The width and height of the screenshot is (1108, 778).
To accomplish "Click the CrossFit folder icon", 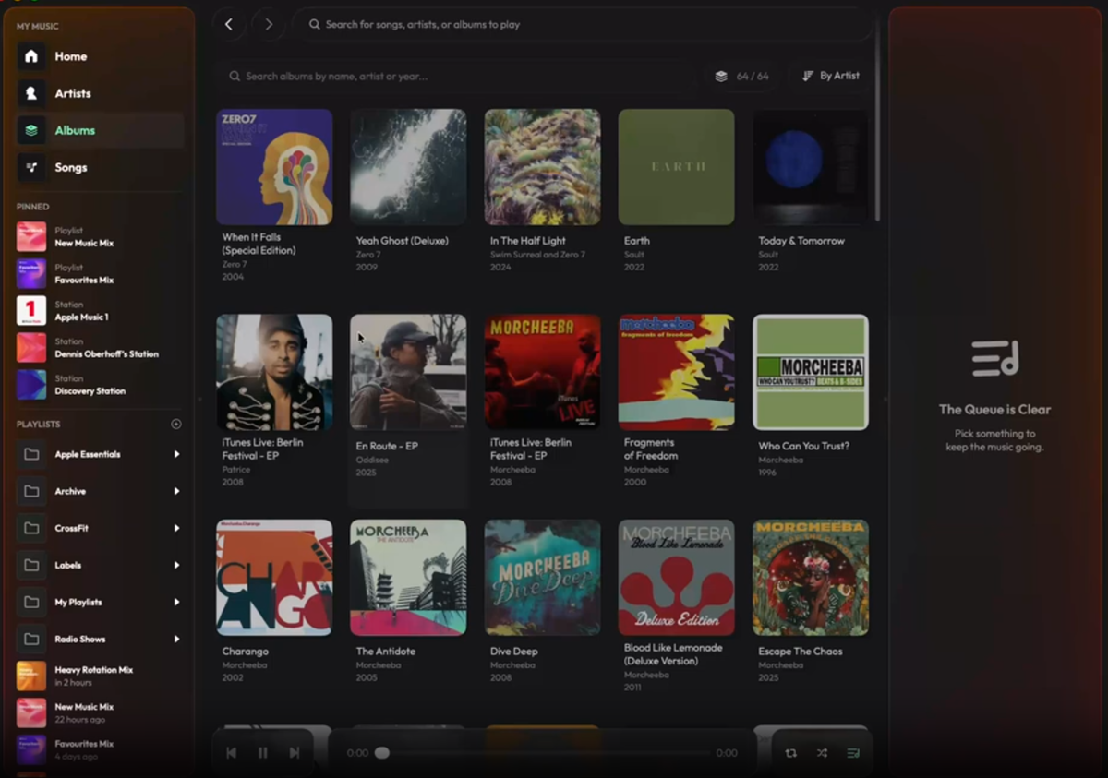I will tap(31, 528).
